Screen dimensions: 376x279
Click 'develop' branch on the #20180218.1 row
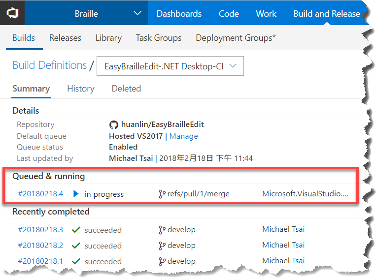(181, 261)
